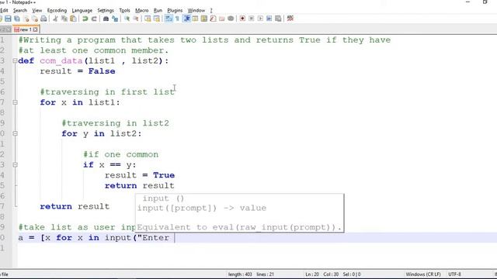The height and width of the screenshot is (279, 497).
Task: Click the ABC spell check icon
Action: [290, 19]
